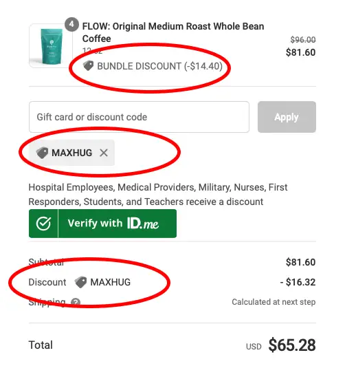The image size is (345, 377).
Task: Click the Calculated at next step text
Action: [274, 302]
